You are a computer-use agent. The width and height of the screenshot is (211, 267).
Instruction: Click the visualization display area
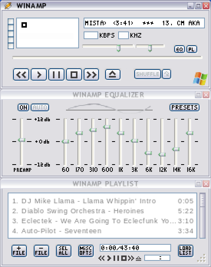coord(48,33)
